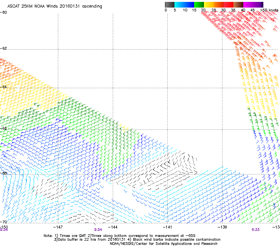This screenshot has height=246, width=280.
Task: Click the 'NOAA/NESDIS/Center for Satellite Applications and Research' credit
Action: (x=163, y=244)
